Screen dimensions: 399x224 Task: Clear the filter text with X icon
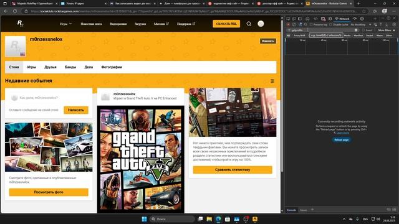356,30
